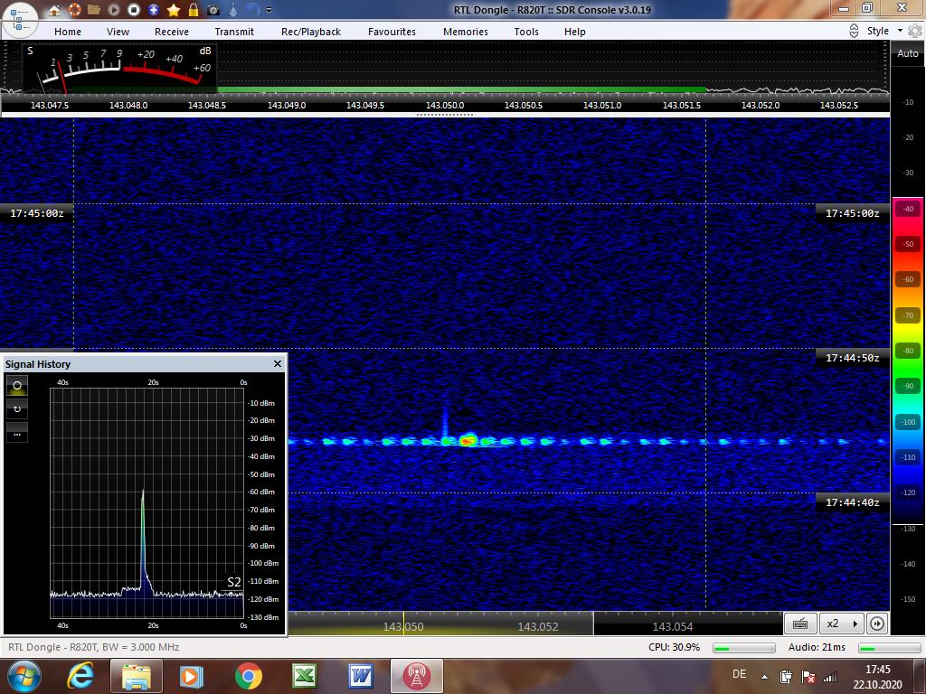The image size is (926, 694).
Task: Click the power plug tray icon
Action: pyautogui.click(x=786, y=676)
